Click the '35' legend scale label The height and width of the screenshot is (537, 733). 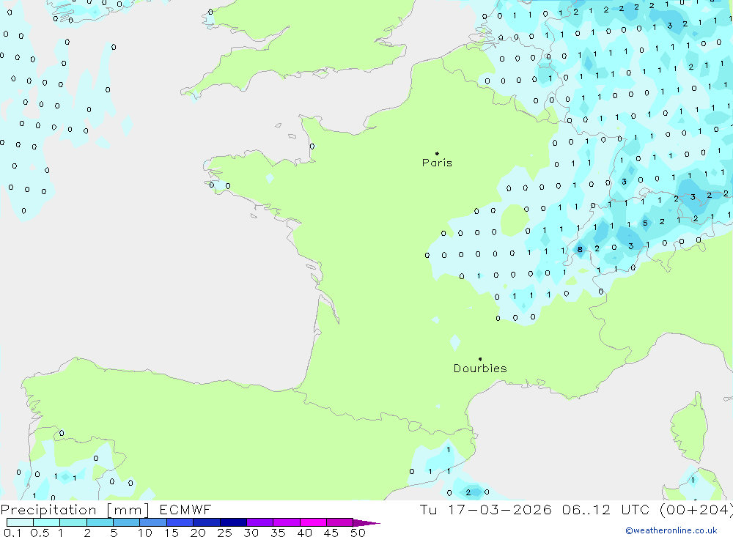pos(278,533)
